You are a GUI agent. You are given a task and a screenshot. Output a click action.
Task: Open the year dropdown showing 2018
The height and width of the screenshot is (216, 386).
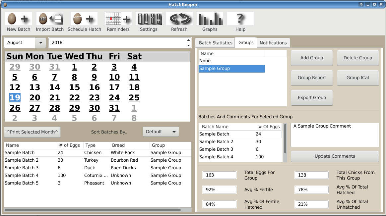[188, 42]
